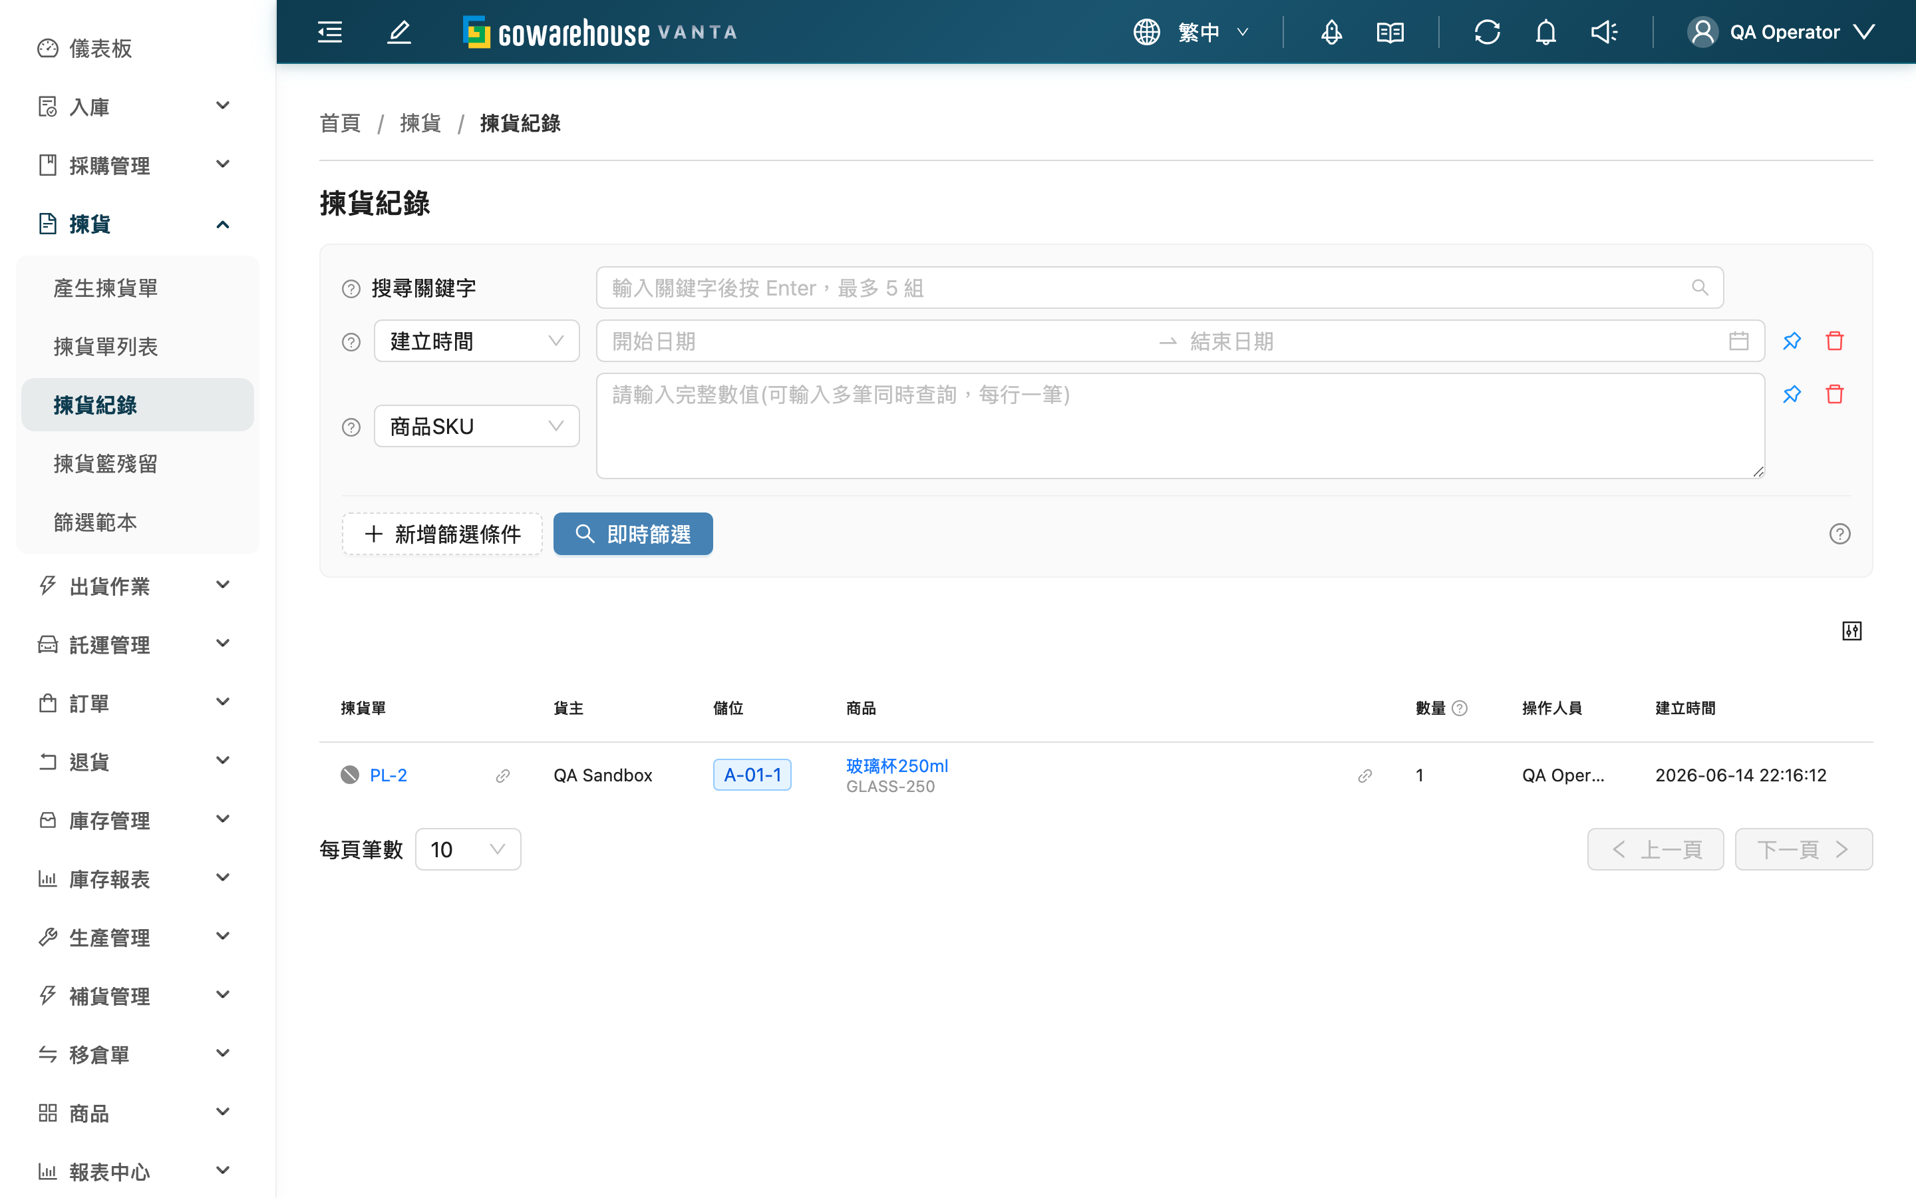Click the megaphone sound icon
This screenshot has height=1198, width=1916.
tap(1604, 33)
